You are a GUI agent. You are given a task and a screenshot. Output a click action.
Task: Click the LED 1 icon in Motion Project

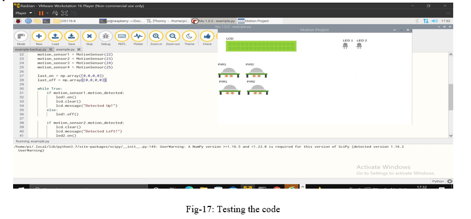pos(345,46)
